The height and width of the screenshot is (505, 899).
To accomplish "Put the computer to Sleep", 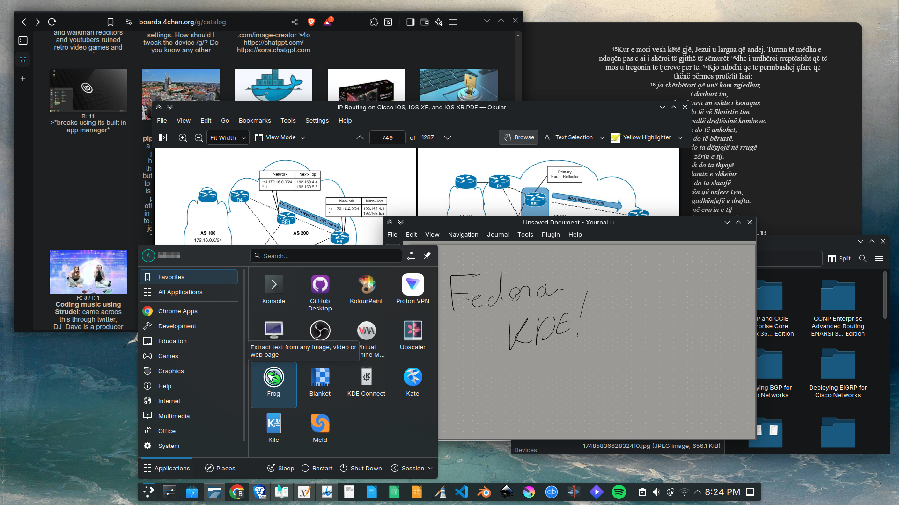I will pyautogui.click(x=280, y=468).
